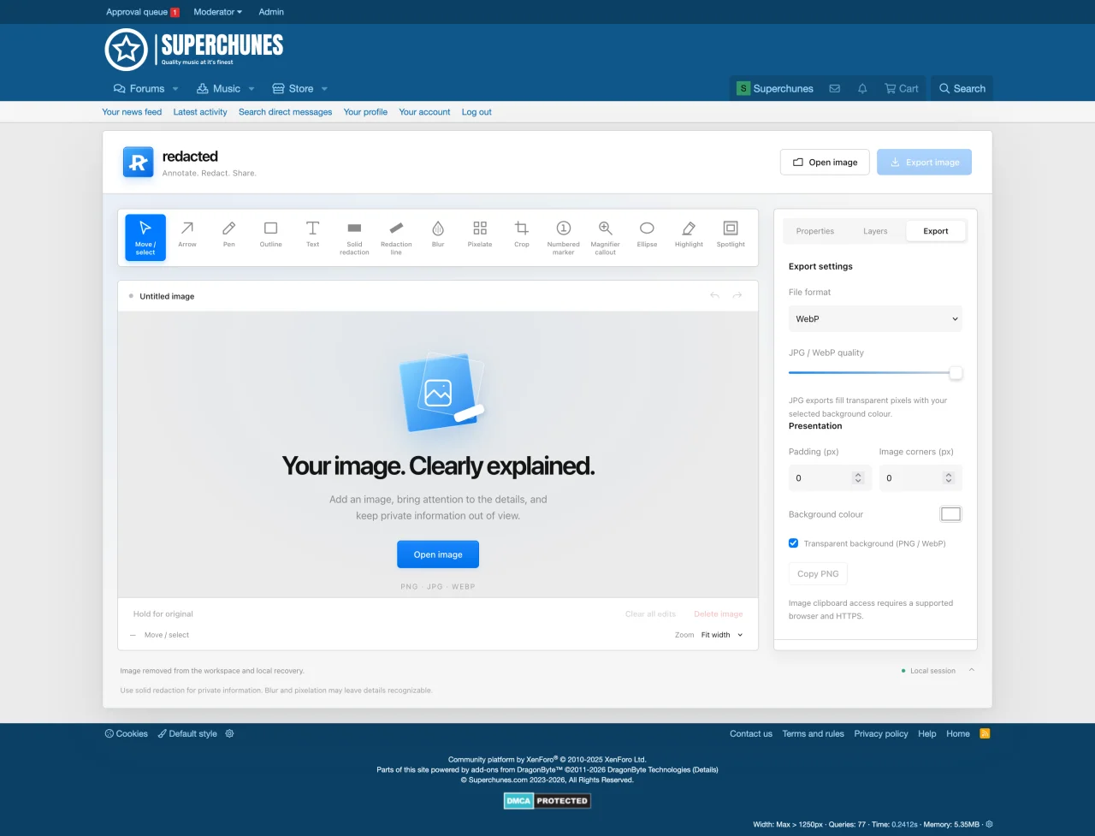Image resolution: width=1095 pixels, height=836 pixels.
Task: Open the Fit width zoom dropdown
Action: click(x=722, y=635)
